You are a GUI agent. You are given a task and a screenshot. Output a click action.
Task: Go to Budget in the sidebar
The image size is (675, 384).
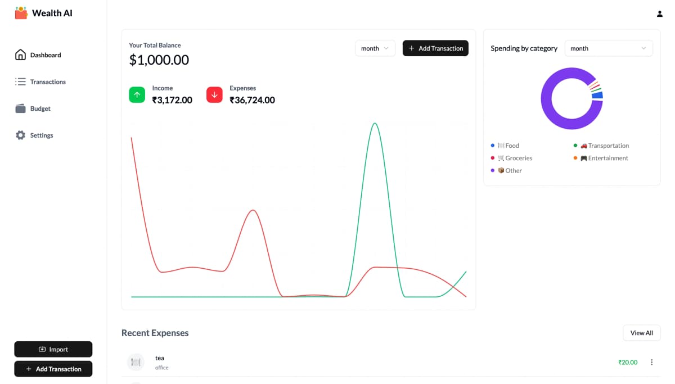coord(40,109)
